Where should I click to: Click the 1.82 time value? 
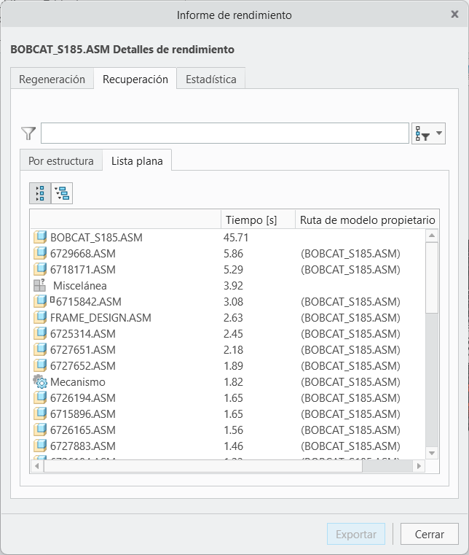[x=233, y=382]
